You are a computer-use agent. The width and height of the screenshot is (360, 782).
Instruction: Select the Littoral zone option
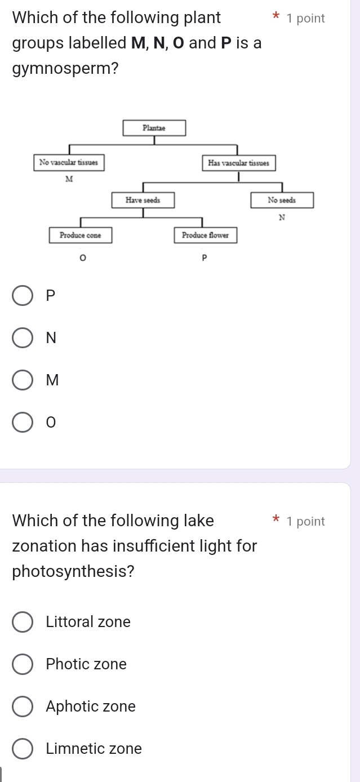(x=23, y=622)
